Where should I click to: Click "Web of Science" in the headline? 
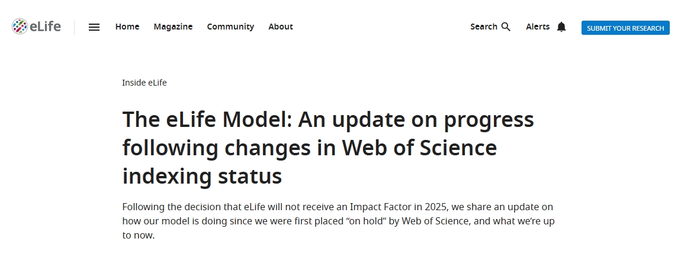pyautogui.click(x=419, y=148)
